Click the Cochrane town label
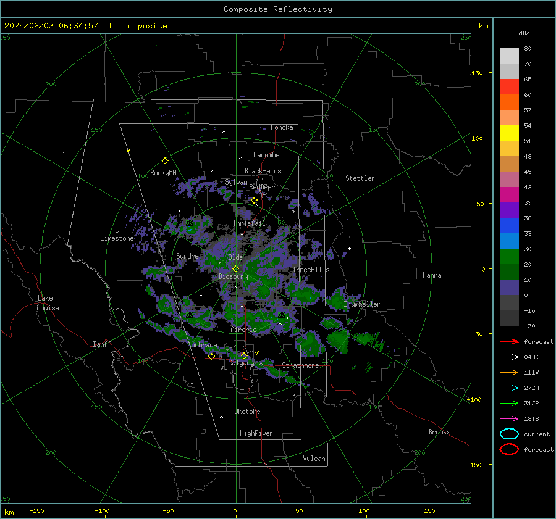556x519 pixels. coord(202,345)
